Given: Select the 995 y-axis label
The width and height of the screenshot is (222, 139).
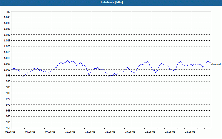Looking at the screenshot, I should (8, 75).
